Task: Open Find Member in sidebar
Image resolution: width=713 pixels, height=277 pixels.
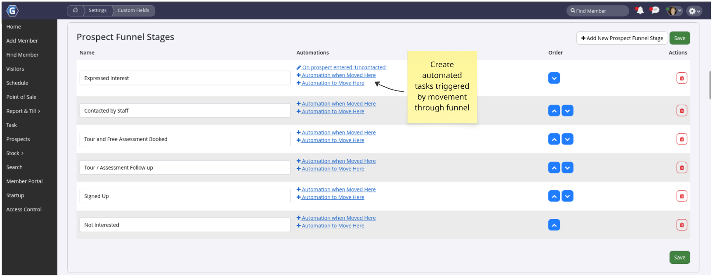Action: tap(22, 55)
